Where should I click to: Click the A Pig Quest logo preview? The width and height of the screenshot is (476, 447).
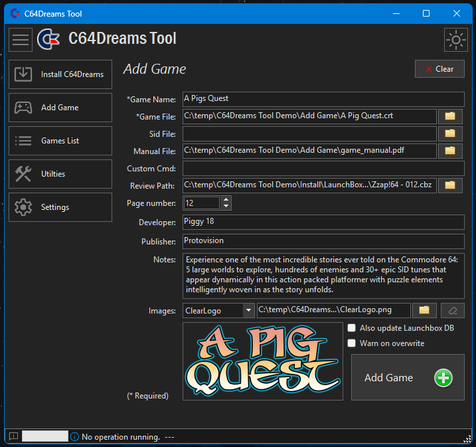point(263,361)
